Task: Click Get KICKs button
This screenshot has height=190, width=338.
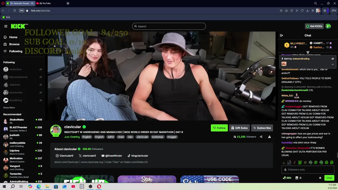Action: pyautogui.click(x=314, y=26)
